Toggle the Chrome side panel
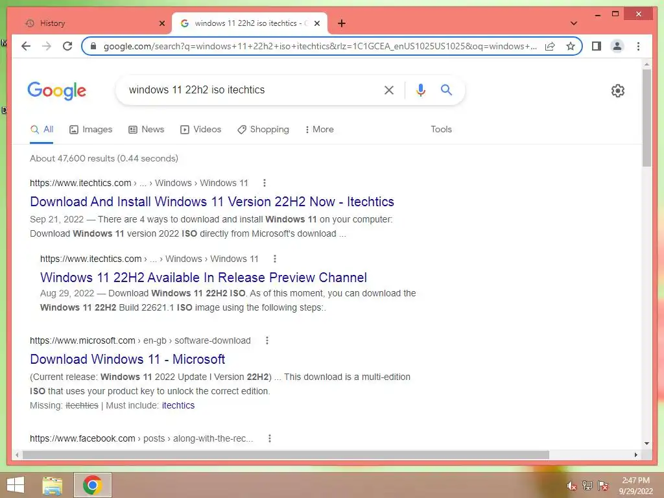The height and width of the screenshot is (498, 664). [597, 46]
